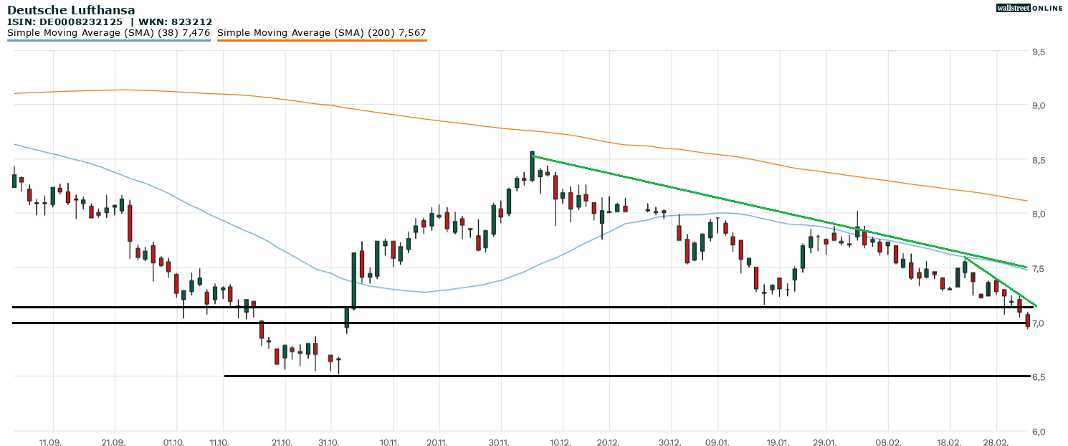Screen dimensions: 1068x446
Task: Click the 20.12. date axis label
Action: coord(609,442)
